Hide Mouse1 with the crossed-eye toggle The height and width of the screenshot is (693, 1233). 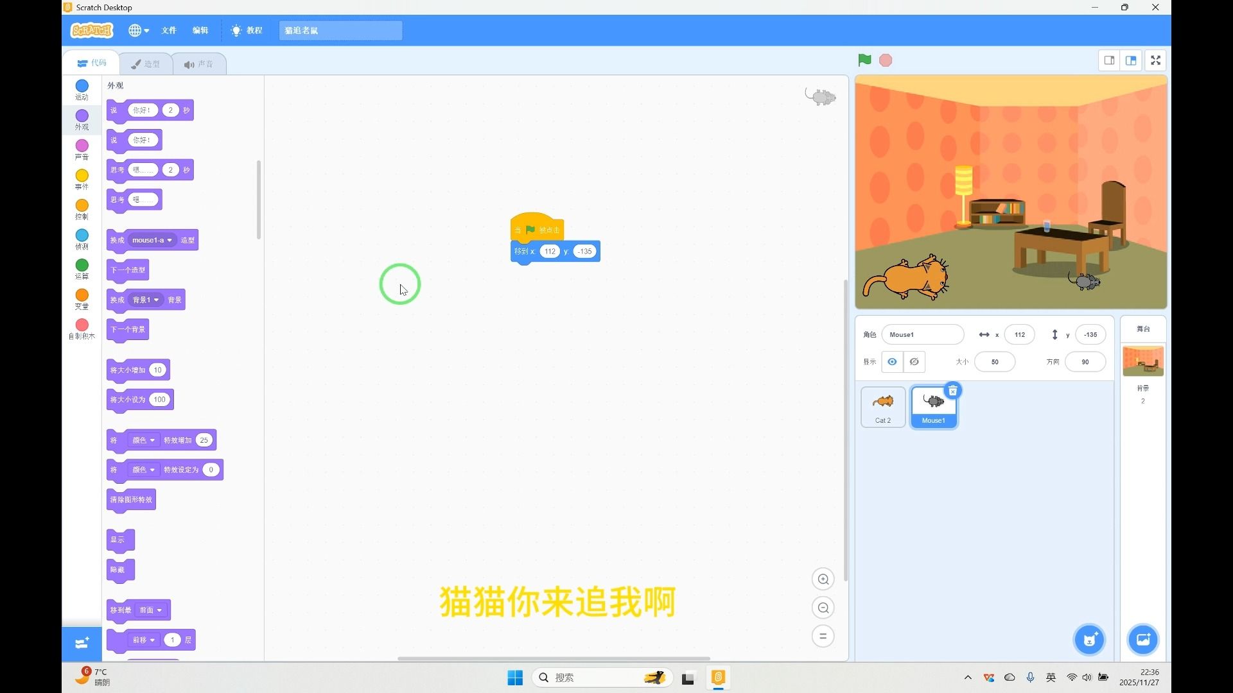coord(913,361)
